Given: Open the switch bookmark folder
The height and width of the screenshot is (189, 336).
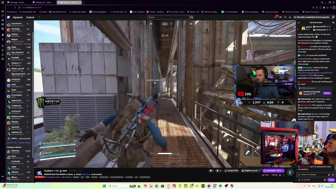Looking at the screenshot, I should click(43, 12).
